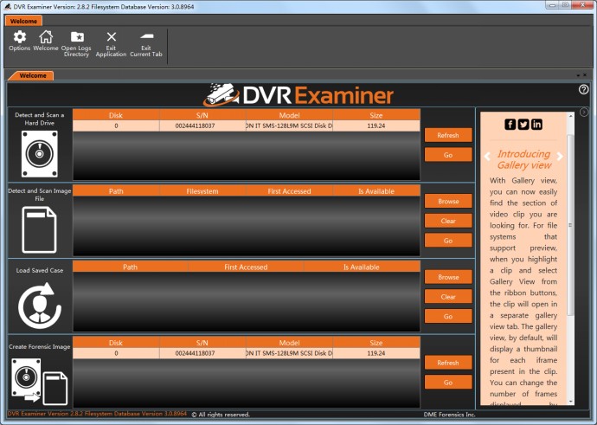Click the Load Saved Case restore icon

[40, 306]
